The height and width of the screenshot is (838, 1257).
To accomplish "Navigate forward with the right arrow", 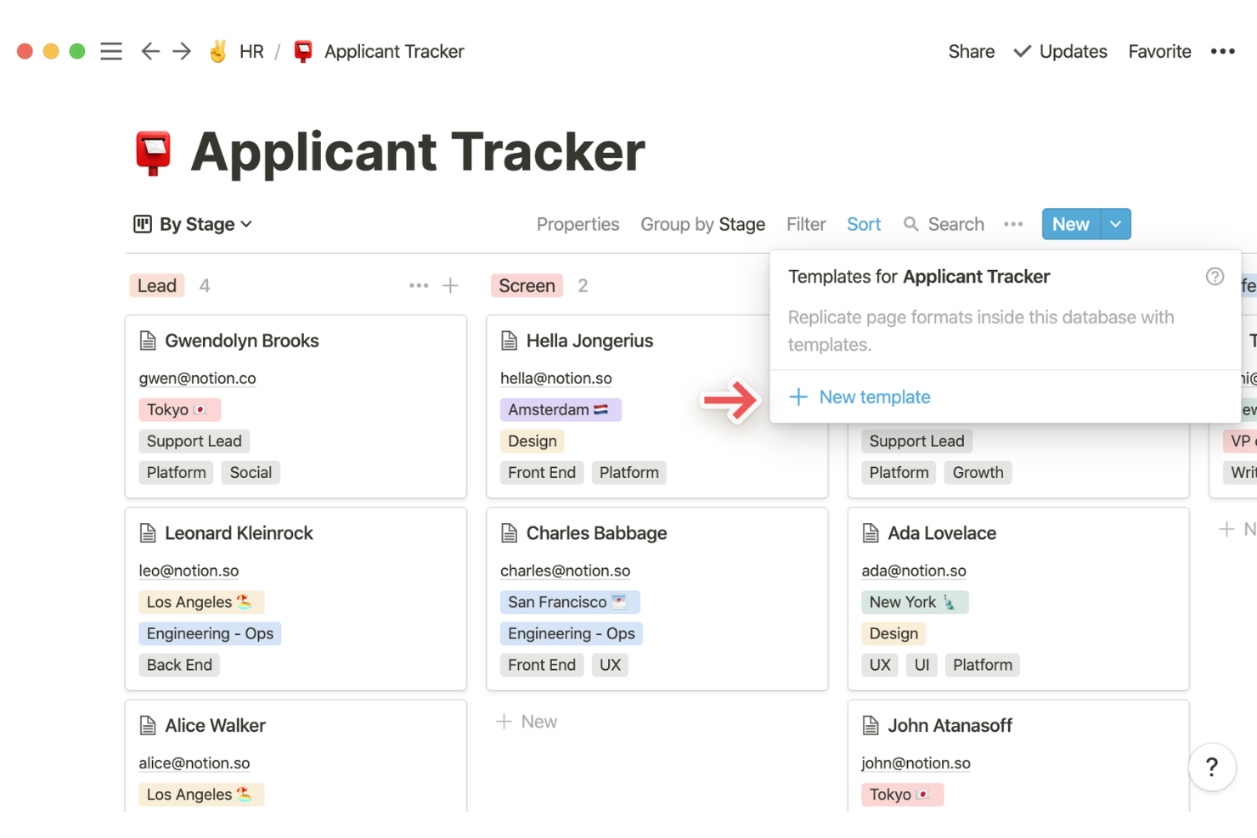I will pyautogui.click(x=181, y=51).
